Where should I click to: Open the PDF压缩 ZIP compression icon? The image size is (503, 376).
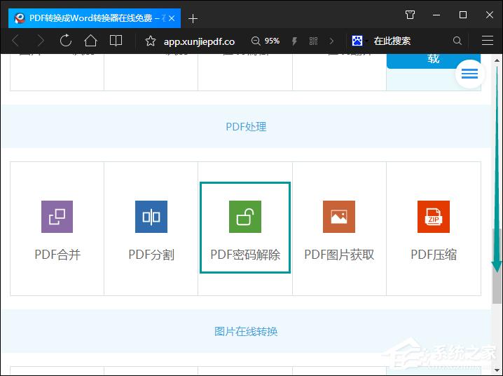(434, 217)
